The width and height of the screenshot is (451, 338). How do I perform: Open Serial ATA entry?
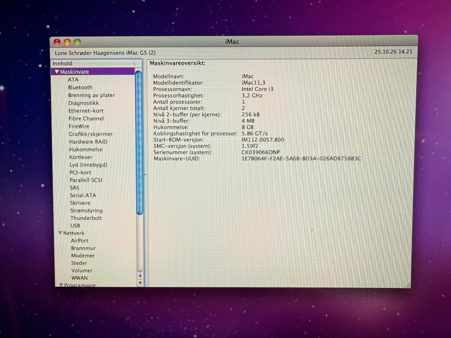tap(83, 195)
